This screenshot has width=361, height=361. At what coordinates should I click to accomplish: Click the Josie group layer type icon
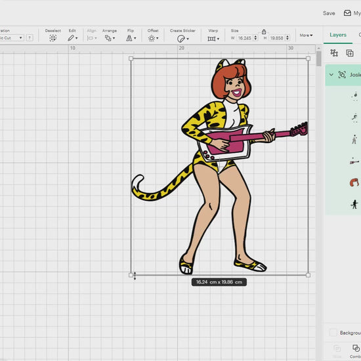click(x=342, y=75)
